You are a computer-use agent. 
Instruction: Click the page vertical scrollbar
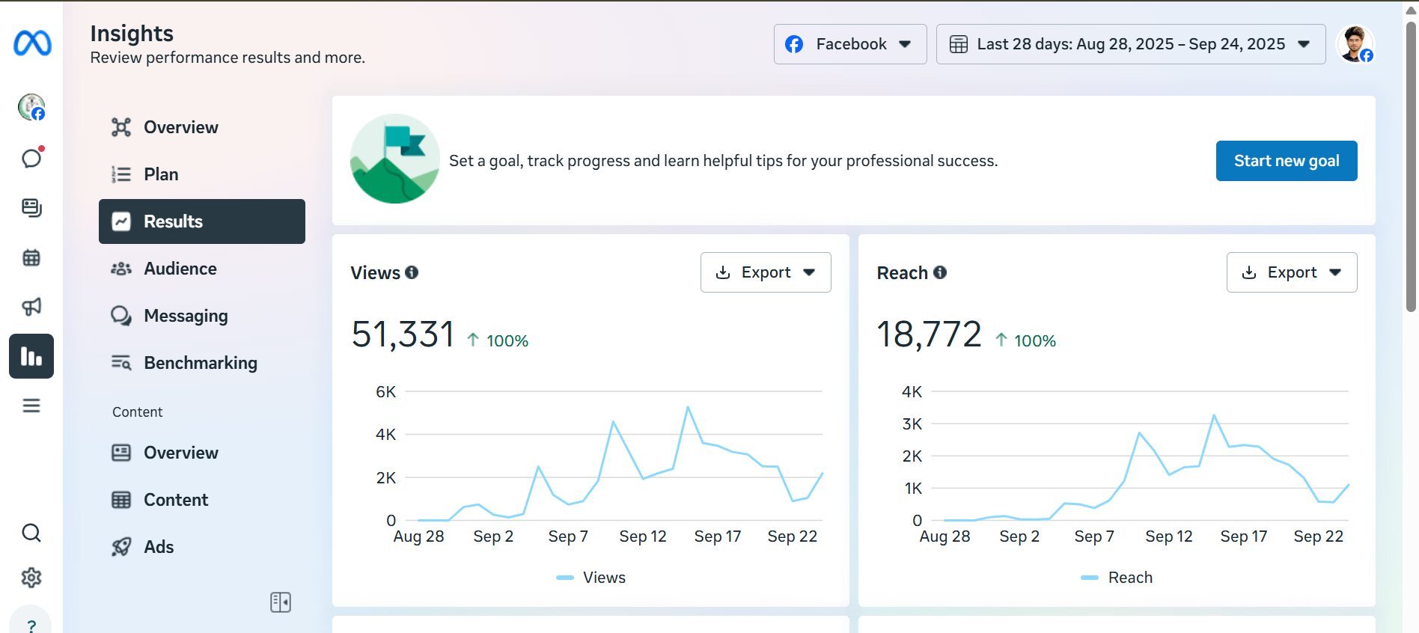pos(1411,165)
